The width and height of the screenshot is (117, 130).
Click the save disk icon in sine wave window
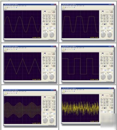pyautogui.click(x=8, y=7)
